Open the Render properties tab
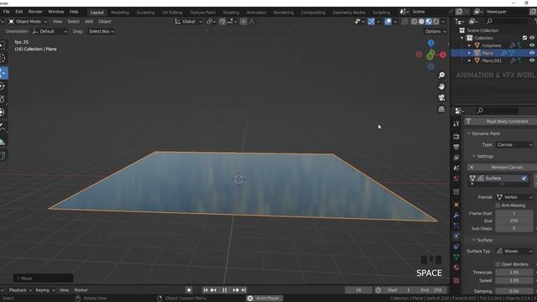The image size is (537, 302). tap(456, 137)
